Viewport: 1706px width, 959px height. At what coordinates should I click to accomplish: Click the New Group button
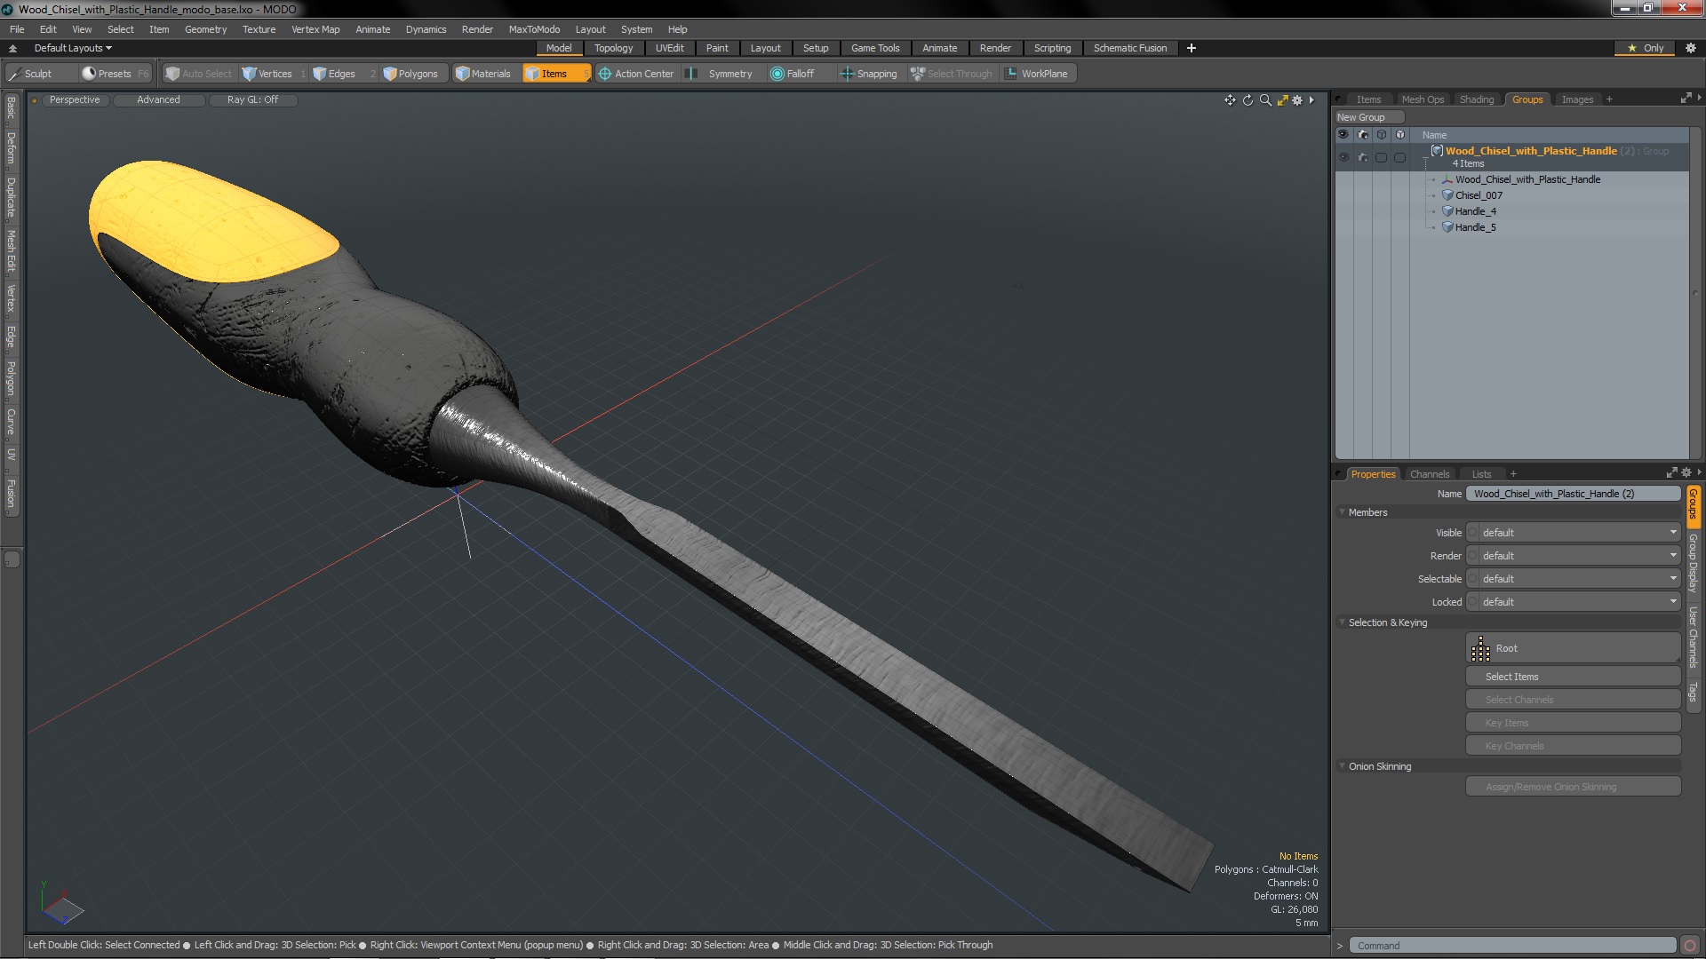(1361, 117)
